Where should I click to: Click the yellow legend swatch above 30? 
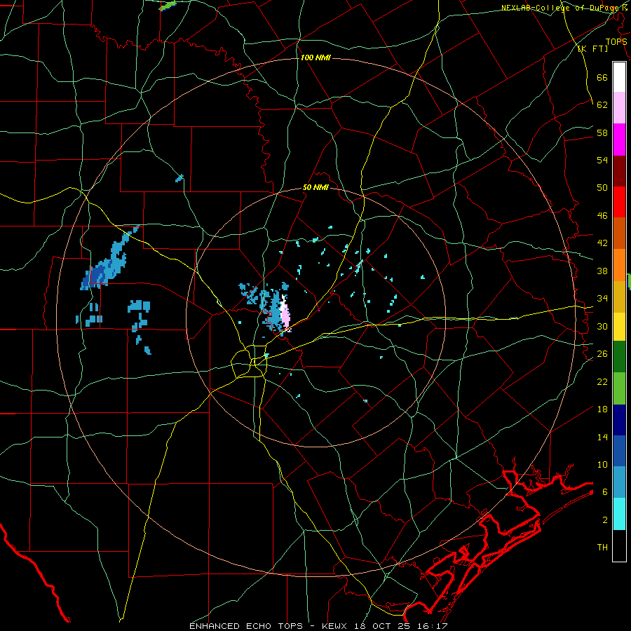click(x=619, y=327)
